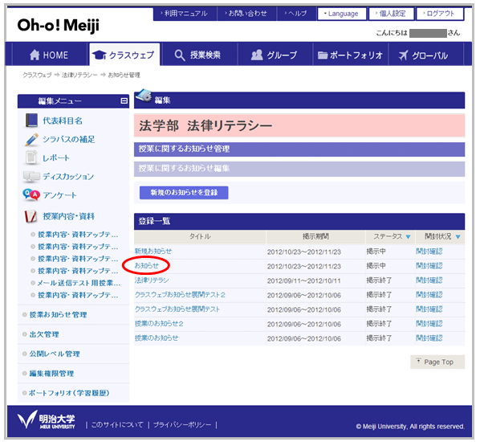Click the ログアウト button
The width and height of the screenshot is (480, 442).
pos(440,14)
